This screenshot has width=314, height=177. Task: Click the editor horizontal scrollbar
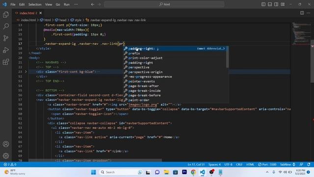[95, 160]
